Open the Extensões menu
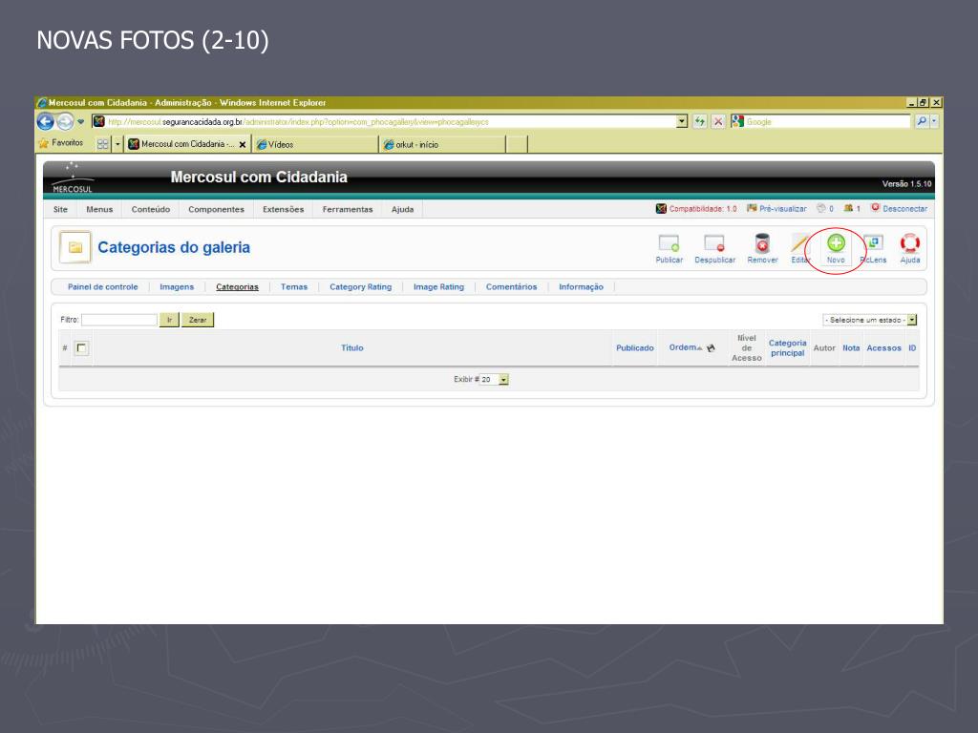Screen dimensions: 978x733 [x=283, y=209]
